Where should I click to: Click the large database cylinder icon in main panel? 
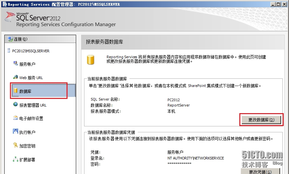(90, 60)
